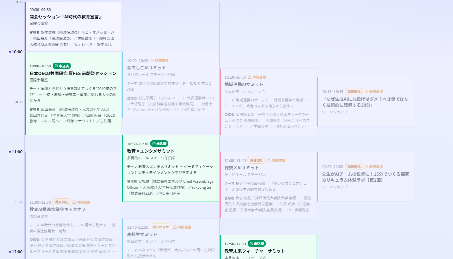Viewport: 453px width, 259px height.
Task: Open the 探究×AIサミット session title
Action: (x=242, y=168)
